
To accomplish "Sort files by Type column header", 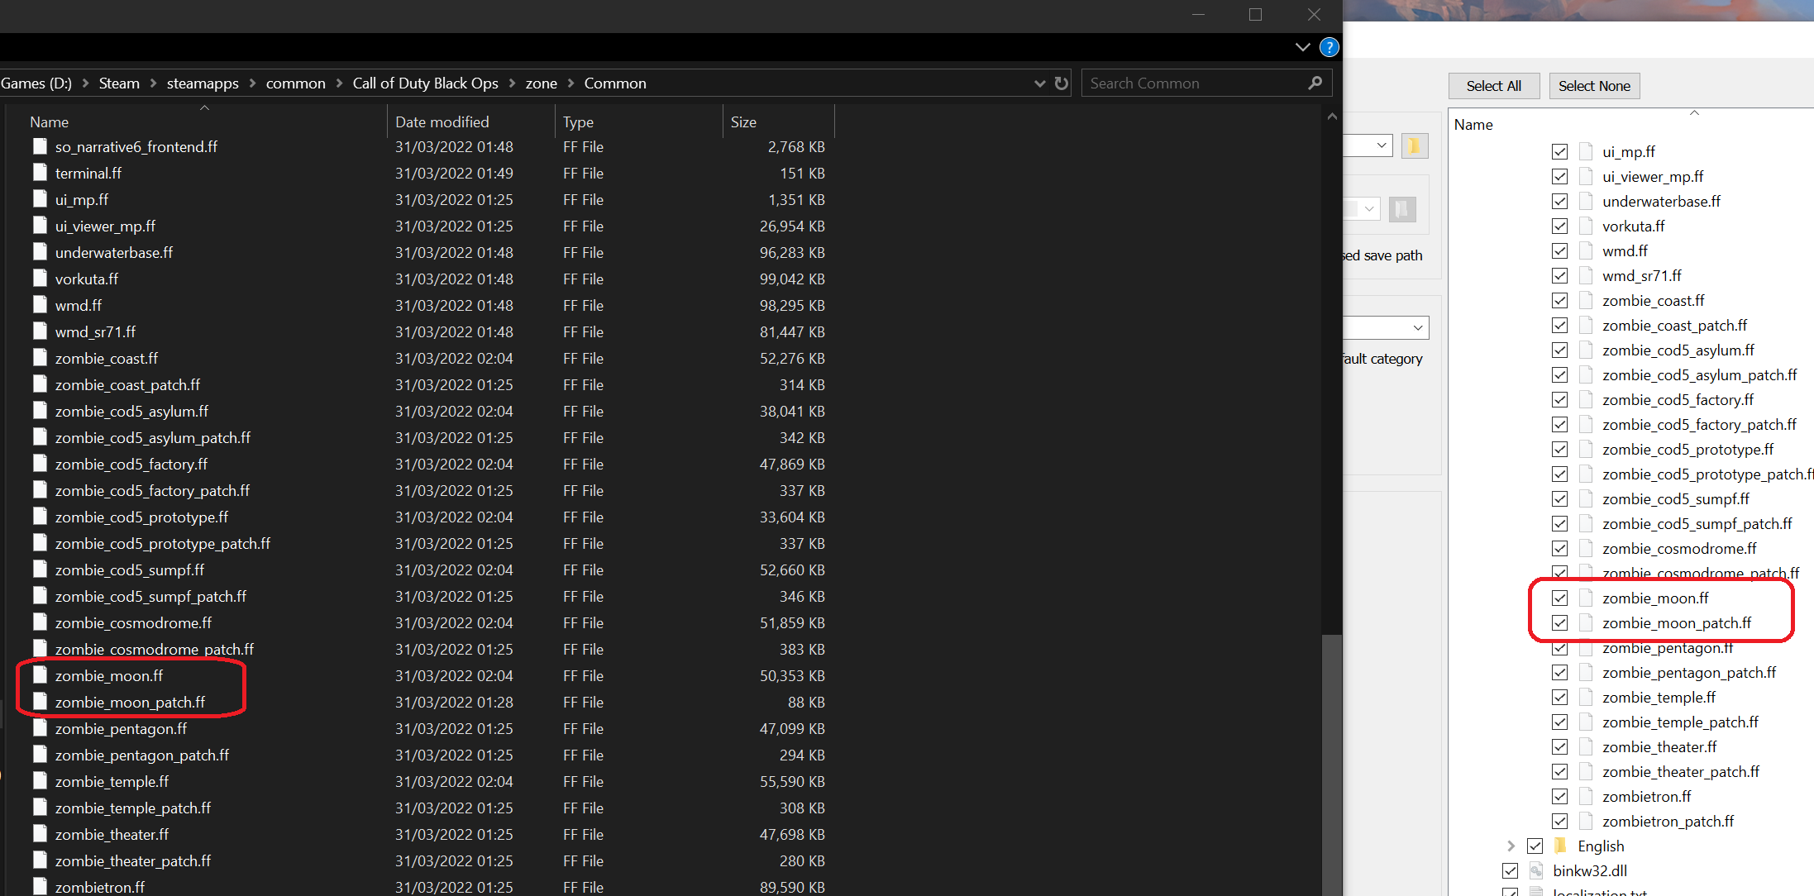I will (x=639, y=122).
